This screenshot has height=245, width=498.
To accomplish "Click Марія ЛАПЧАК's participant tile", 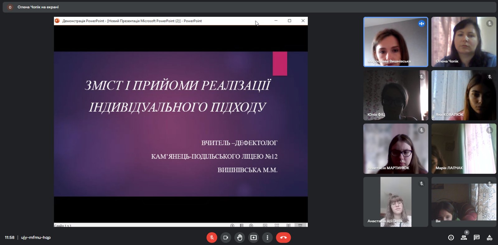I will point(464,149).
